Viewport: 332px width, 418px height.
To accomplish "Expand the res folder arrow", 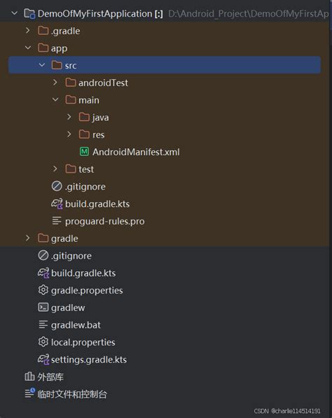I will [x=69, y=134].
